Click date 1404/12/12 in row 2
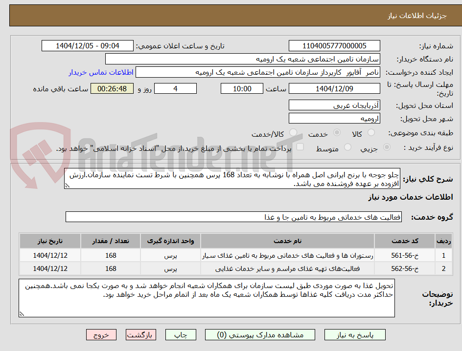 click(x=50, y=268)
